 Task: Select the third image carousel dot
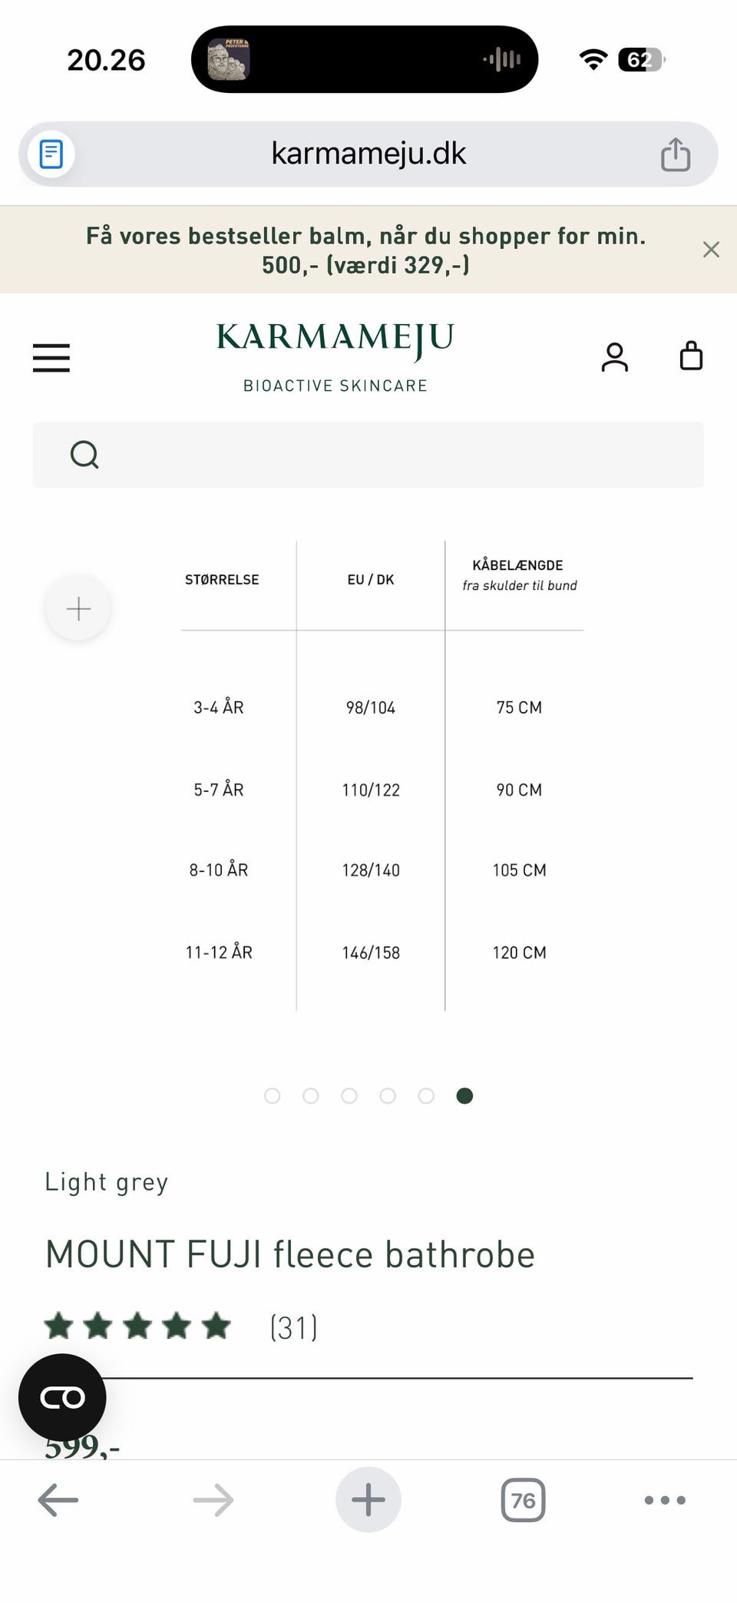click(x=349, y=1096)
